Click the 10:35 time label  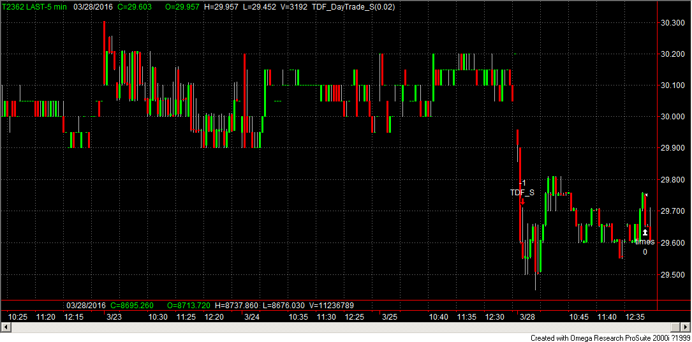(298, 317)
